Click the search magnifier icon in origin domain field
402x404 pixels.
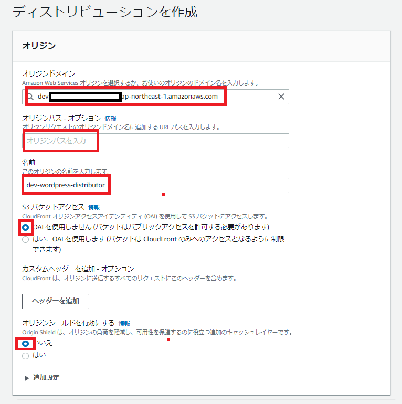(30, 97)
